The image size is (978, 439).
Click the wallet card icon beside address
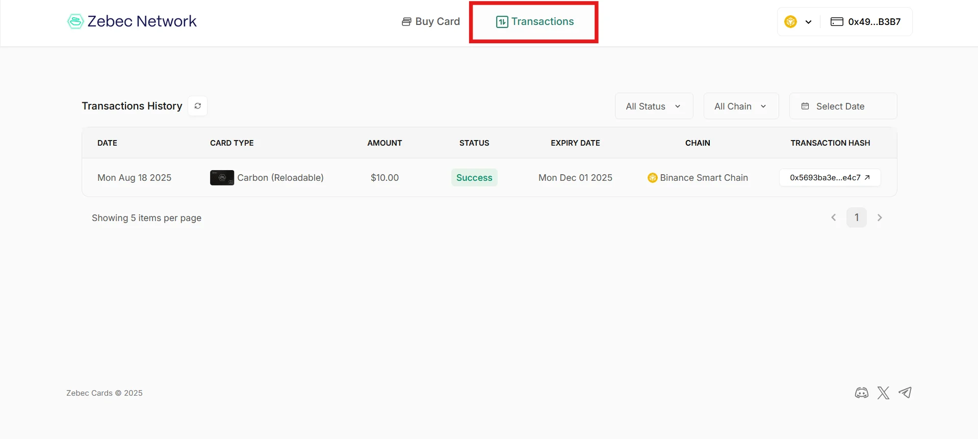836,22
